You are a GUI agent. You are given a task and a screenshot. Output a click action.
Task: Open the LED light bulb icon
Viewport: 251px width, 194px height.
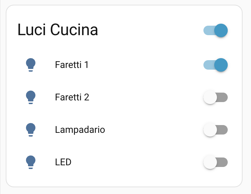point(31,162)
